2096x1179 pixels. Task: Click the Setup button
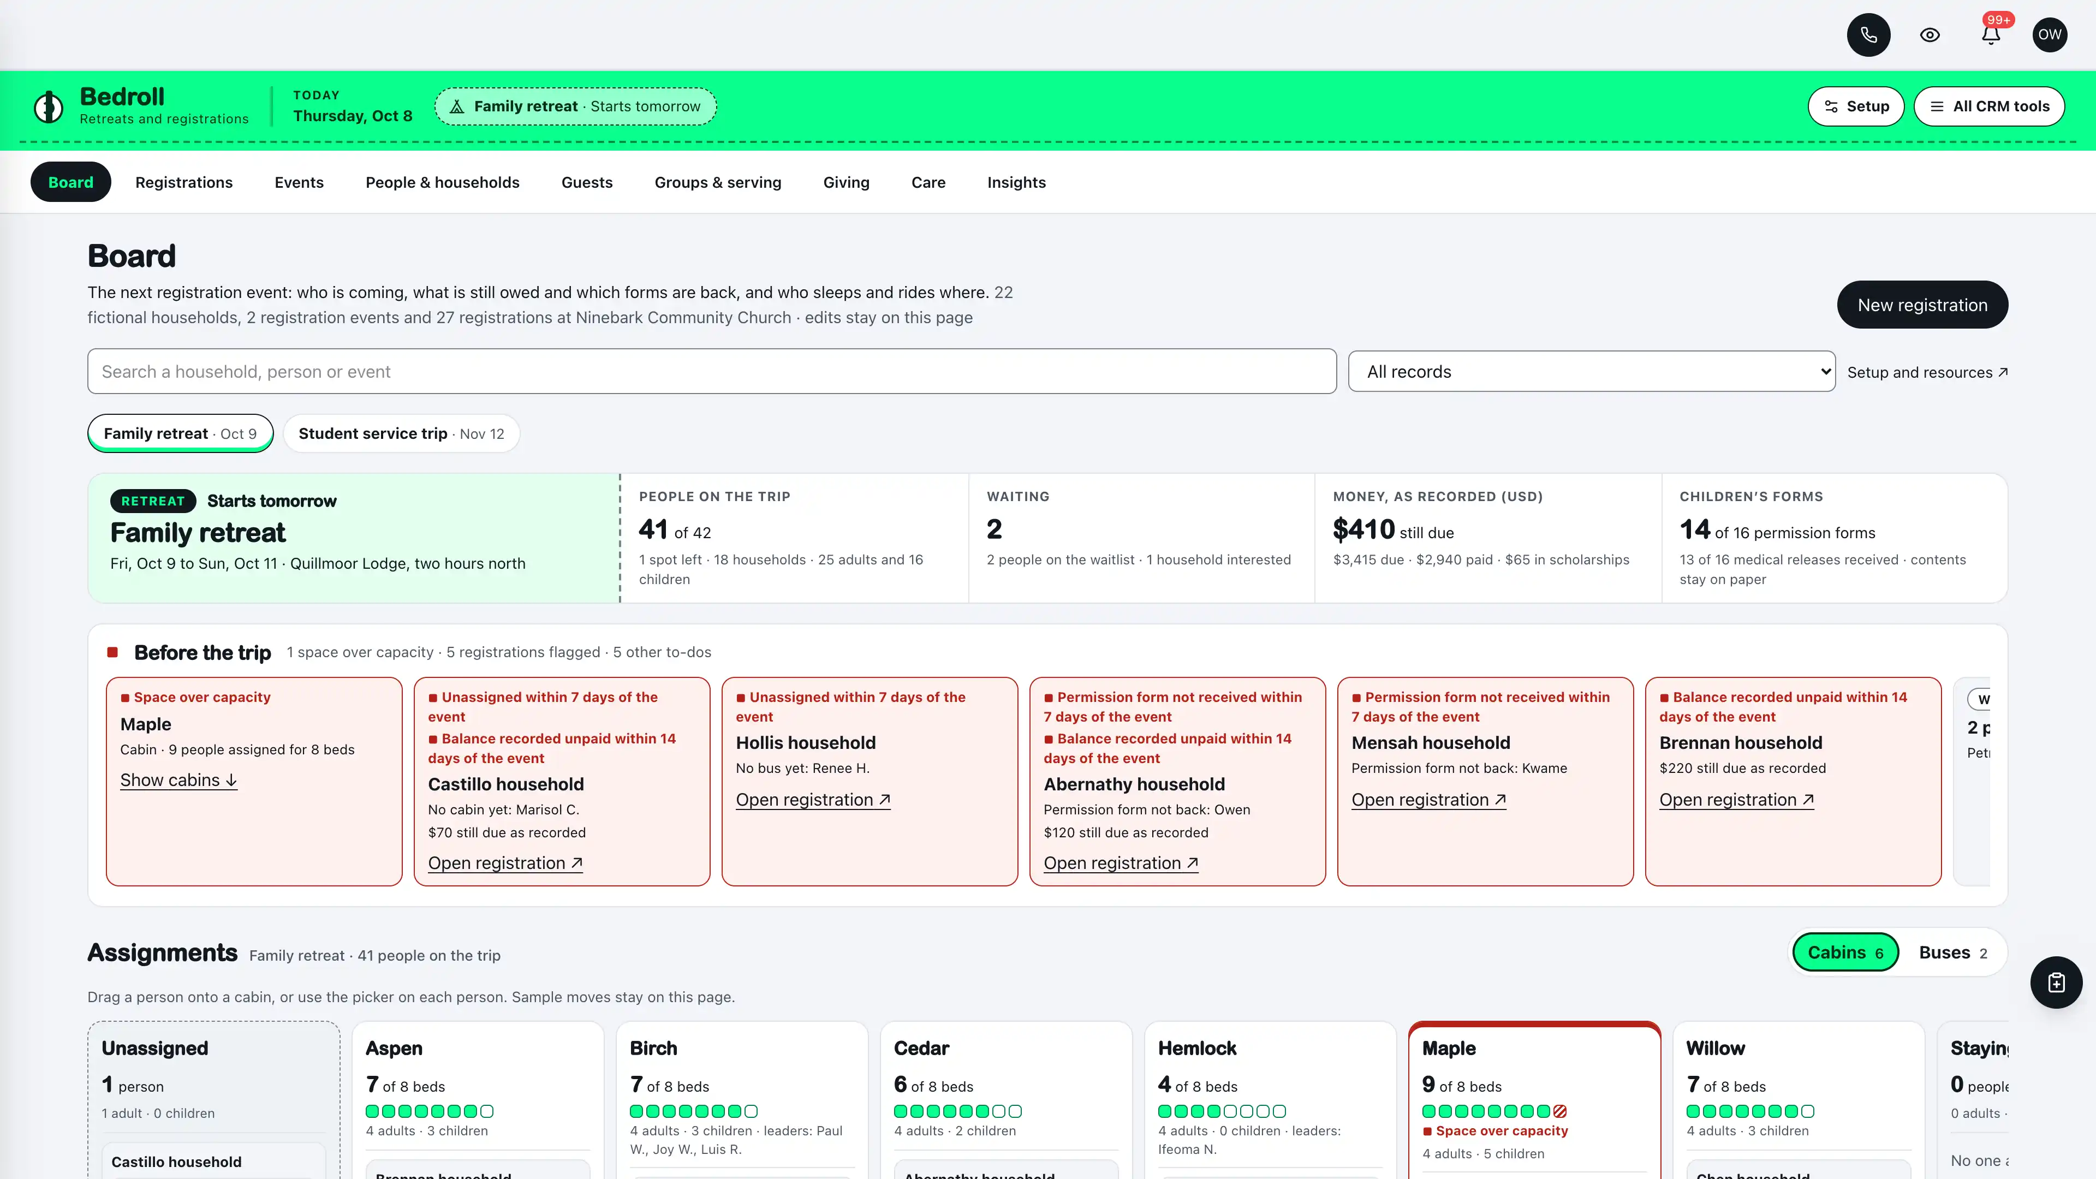1855,106
